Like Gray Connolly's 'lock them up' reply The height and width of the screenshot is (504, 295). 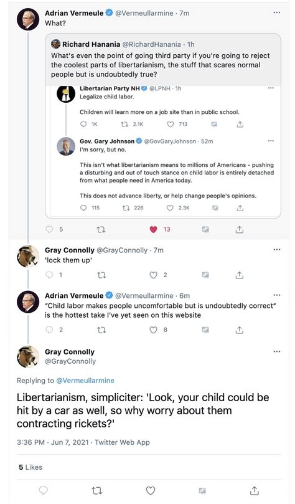(154, 275)
